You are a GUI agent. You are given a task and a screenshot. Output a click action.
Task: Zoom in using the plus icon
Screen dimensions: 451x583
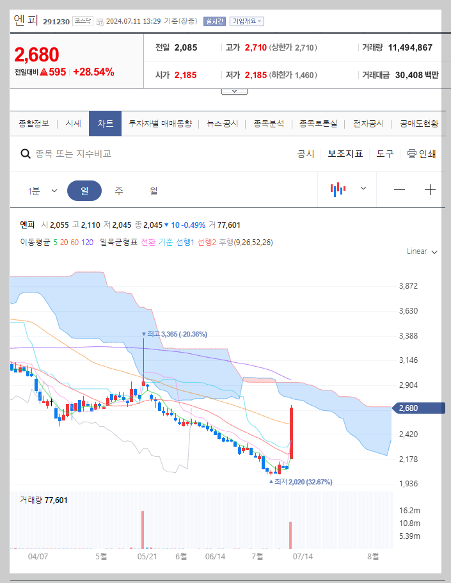[431, 189]
